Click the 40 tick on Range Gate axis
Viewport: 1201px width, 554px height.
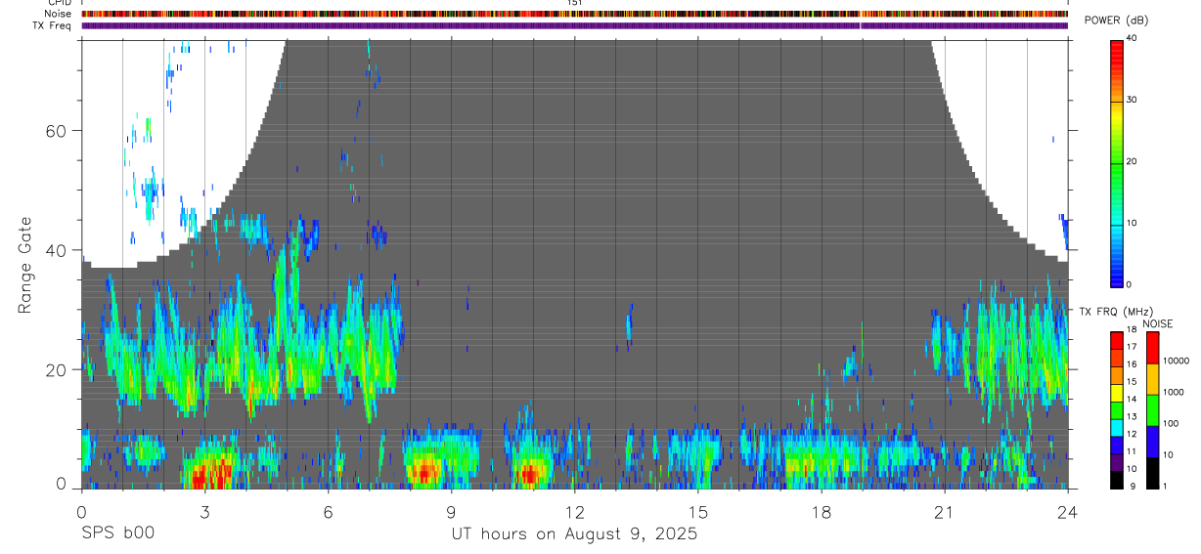pyautogui.click(x=56, y=250)
